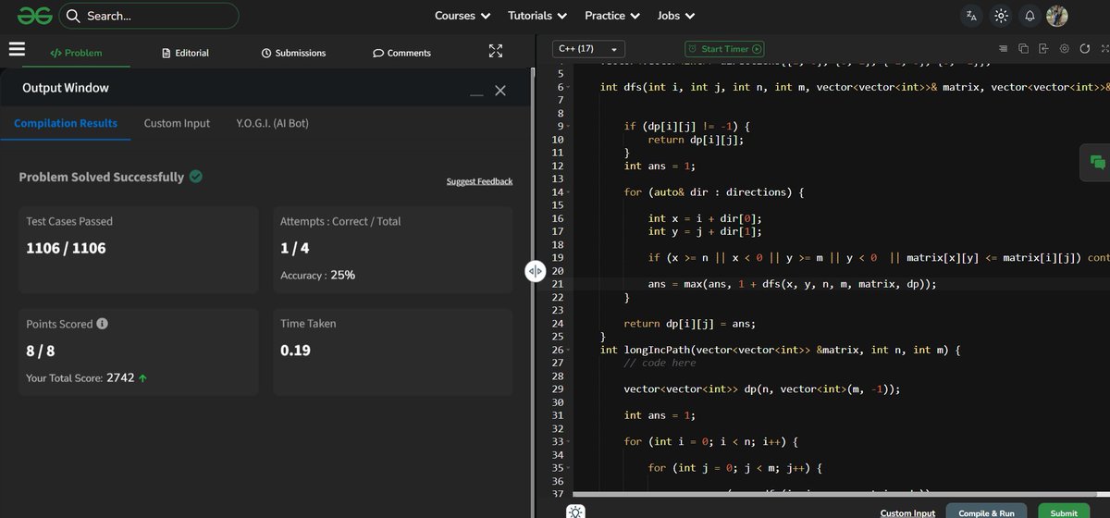This screenshot has width=1110, height=518.
Task: Click the copy code icon
Action: click(x=1023, y=49)
